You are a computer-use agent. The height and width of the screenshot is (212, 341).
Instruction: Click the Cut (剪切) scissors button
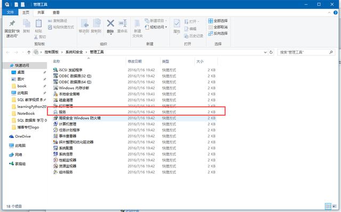40,37
